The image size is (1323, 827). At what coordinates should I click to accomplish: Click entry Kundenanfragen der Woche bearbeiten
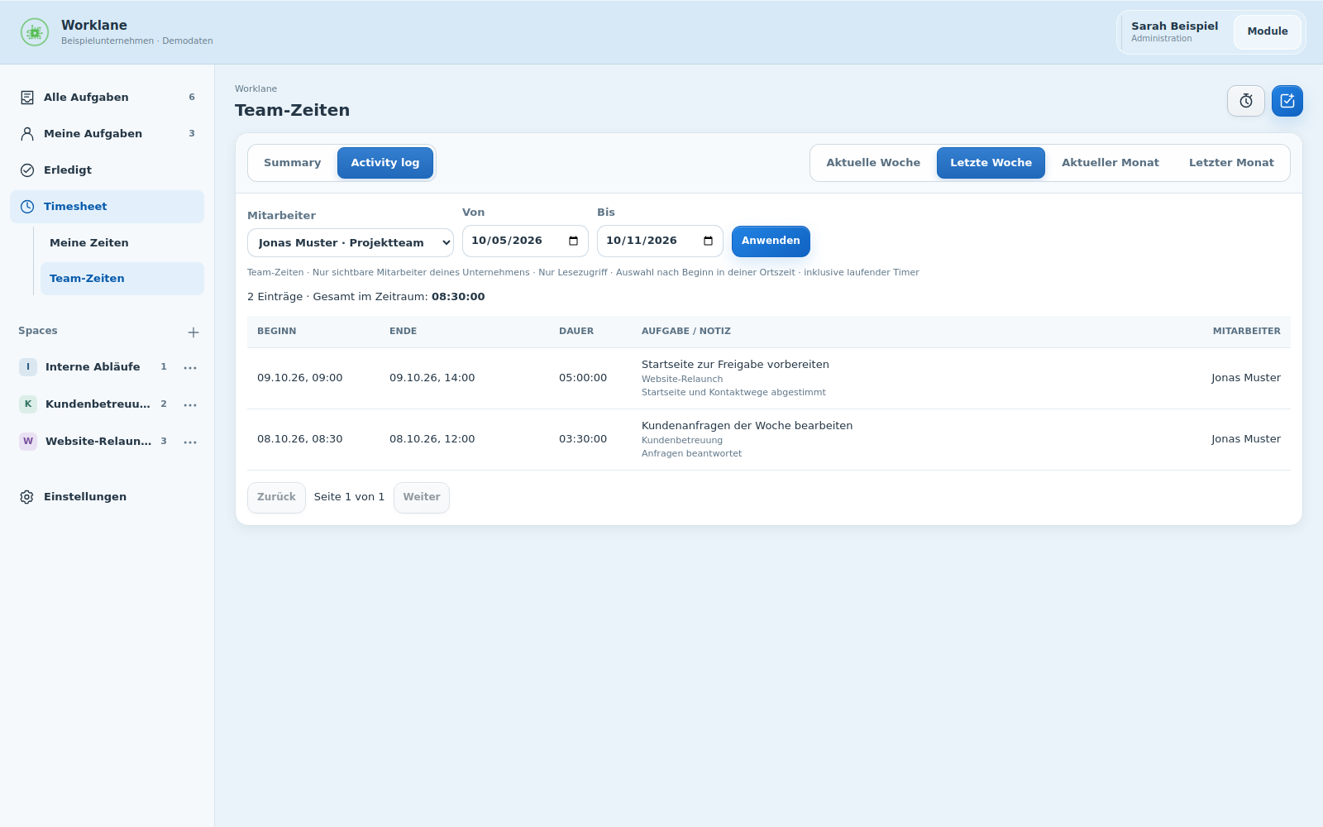pyautogui.click(x=747, y=426)
